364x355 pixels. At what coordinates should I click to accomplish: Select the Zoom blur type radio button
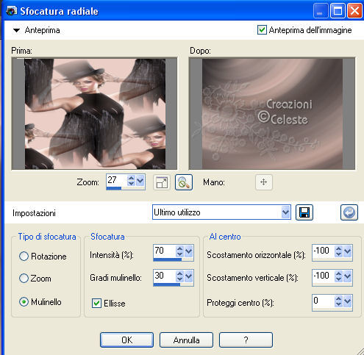[x=24, y=279]
